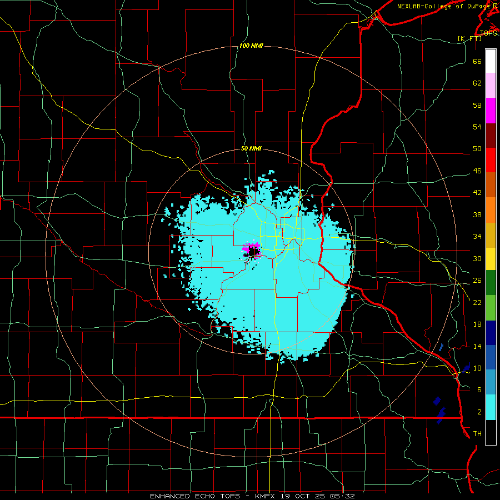Click the 'TOPS' legend title
Image resolution: width=500 pixels, height=500 pixels.
(x=488, y=33)
